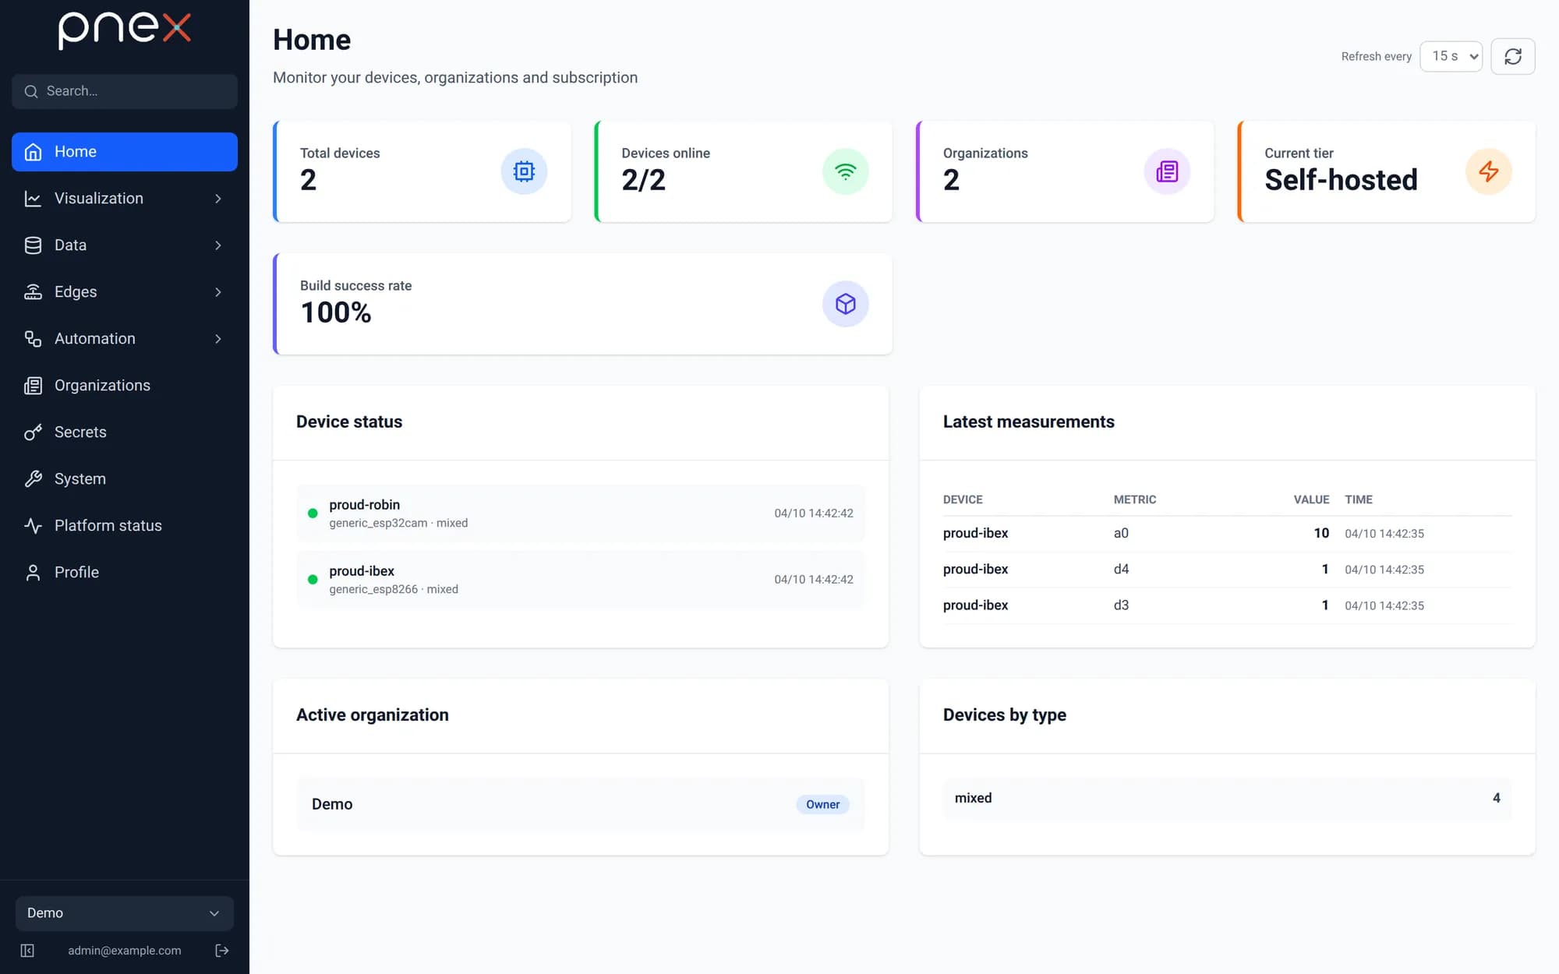Click the 2/2 devices online value
Viewport: 1559px width, 974px height.
click(643, 180)
